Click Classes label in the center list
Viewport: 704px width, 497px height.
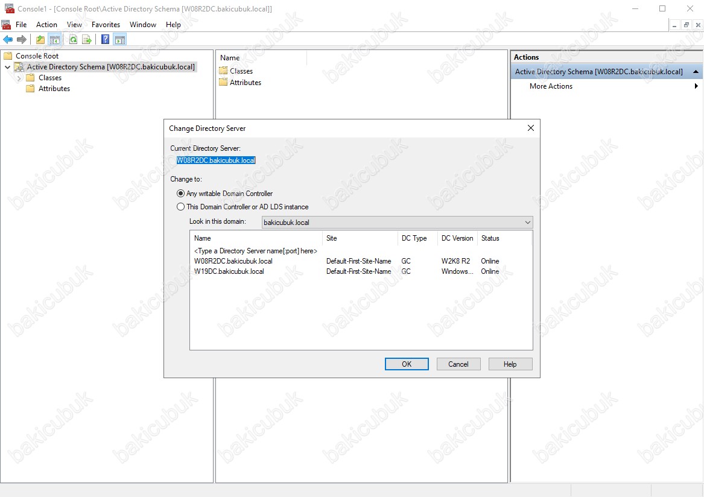tap(241, 71)
